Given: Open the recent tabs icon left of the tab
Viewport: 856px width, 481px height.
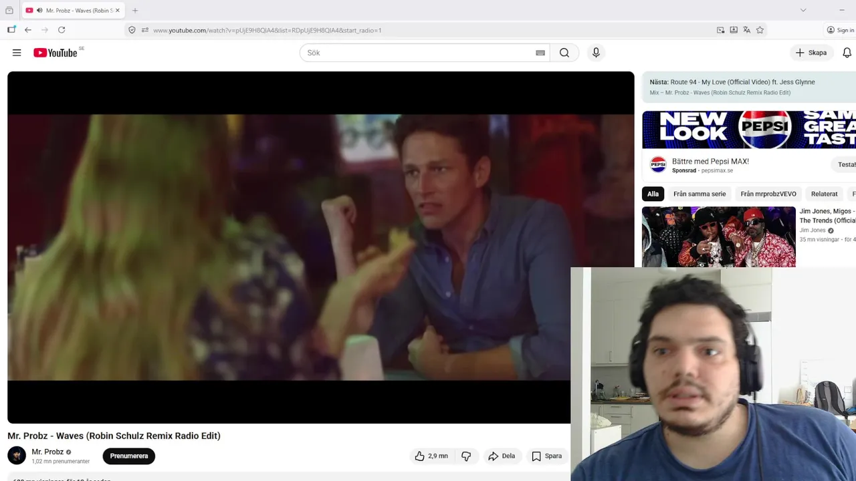Looking at the screenshot, I should (9, 11).
